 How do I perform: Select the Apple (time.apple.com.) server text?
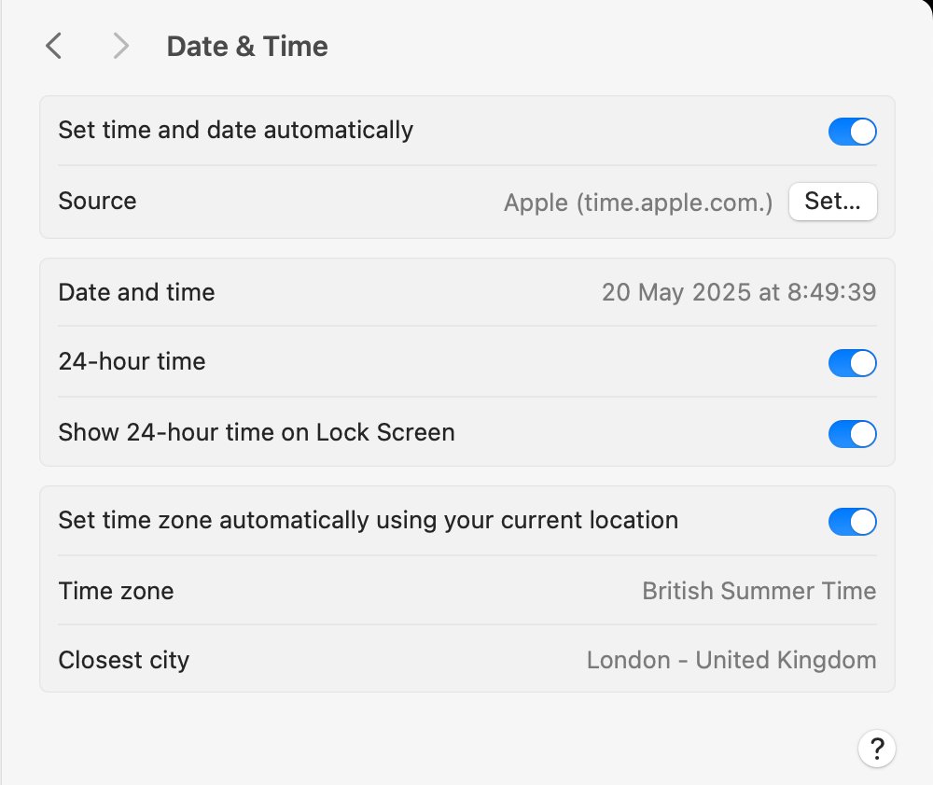[638, 203]
